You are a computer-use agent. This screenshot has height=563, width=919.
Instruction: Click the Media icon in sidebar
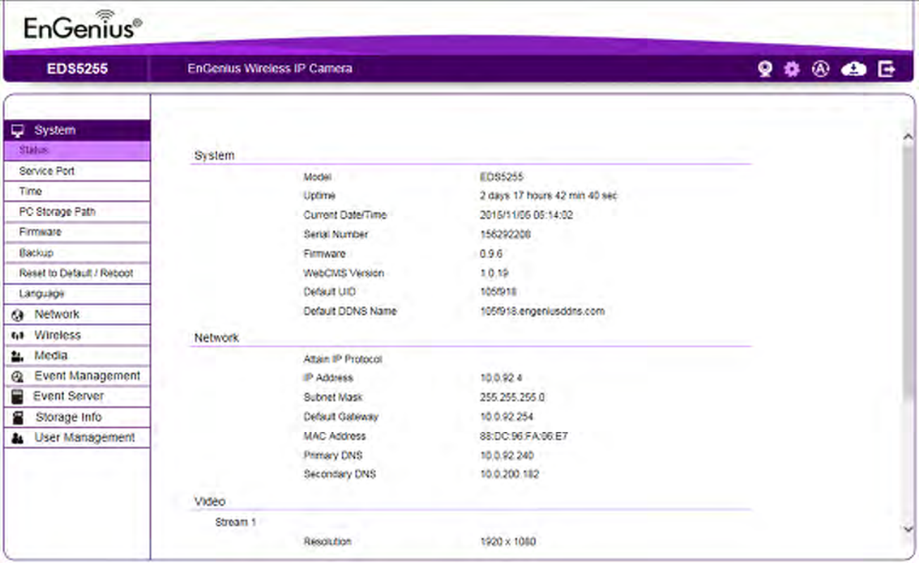pyautogui.click(x=18, y=357)
